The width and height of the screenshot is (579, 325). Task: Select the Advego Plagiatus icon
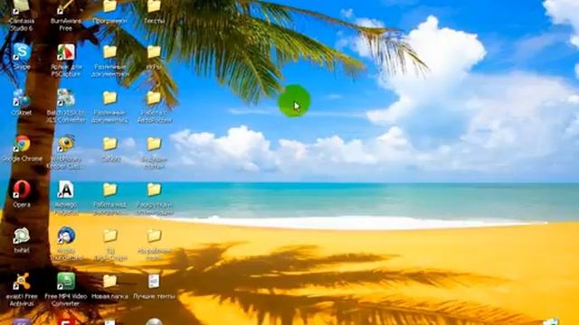coord(66,190)
